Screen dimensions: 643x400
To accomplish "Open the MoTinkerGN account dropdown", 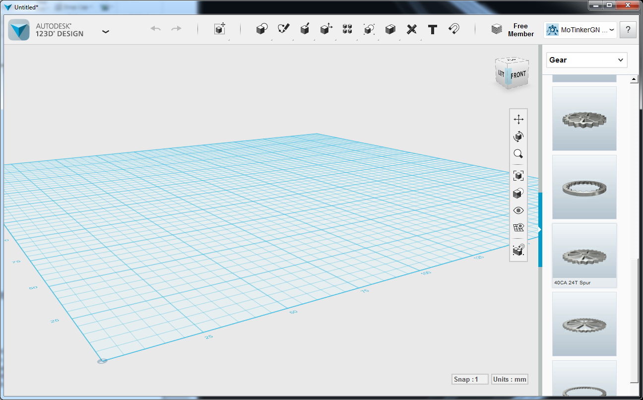I will click(x=580, y=30).
